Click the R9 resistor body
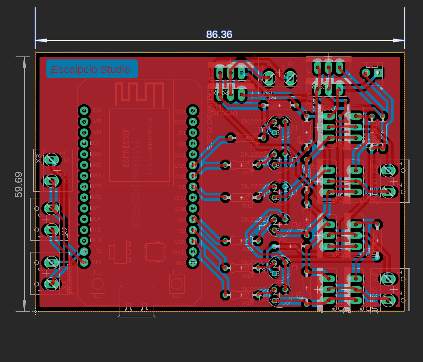 280,105
